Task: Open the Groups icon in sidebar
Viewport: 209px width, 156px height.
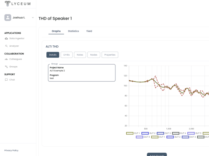Action: 6,67
